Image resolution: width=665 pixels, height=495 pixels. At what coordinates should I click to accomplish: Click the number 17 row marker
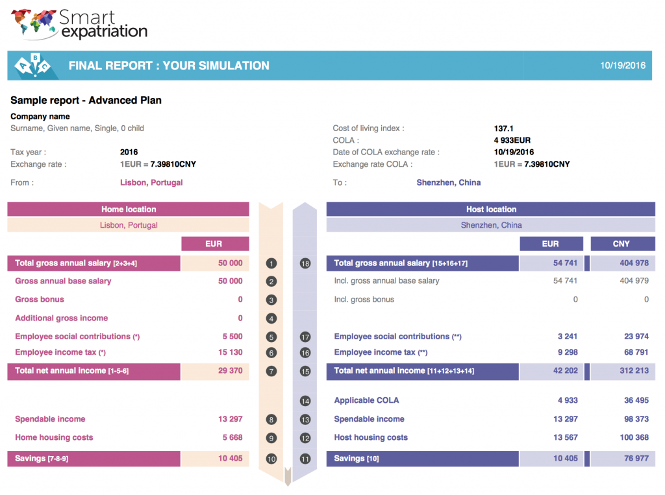pyautogui.click(x=305, y=337)
